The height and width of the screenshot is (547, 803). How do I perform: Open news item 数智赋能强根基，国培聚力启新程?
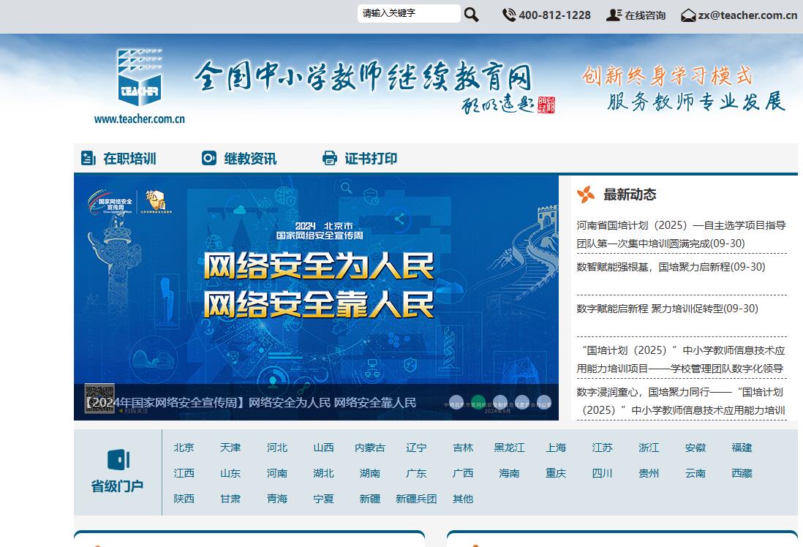click(671, 267)
